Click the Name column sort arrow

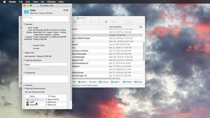[106, 27]
